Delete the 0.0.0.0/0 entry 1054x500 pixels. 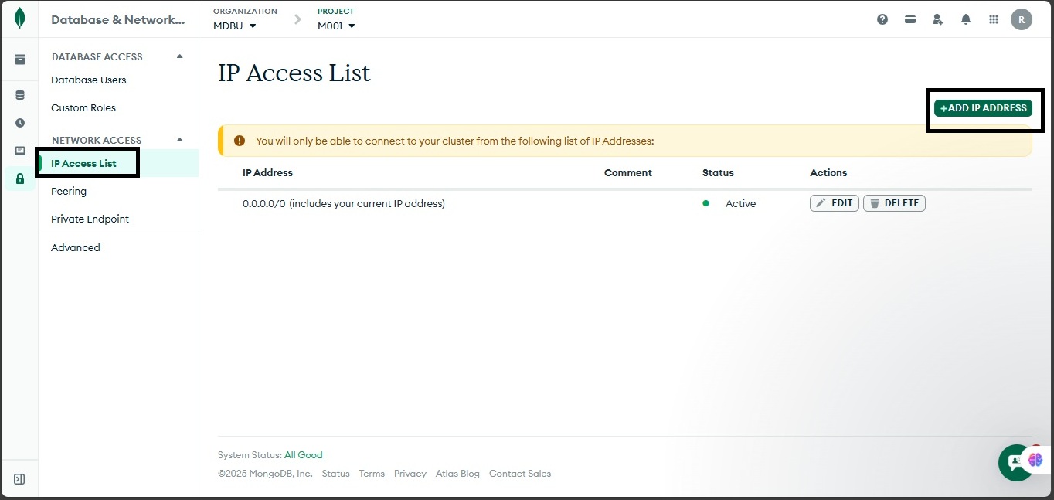(x=894, y=203)
